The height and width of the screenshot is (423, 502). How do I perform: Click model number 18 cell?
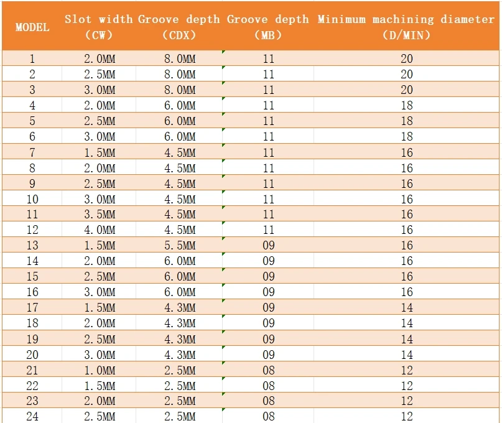coord(32,323)
